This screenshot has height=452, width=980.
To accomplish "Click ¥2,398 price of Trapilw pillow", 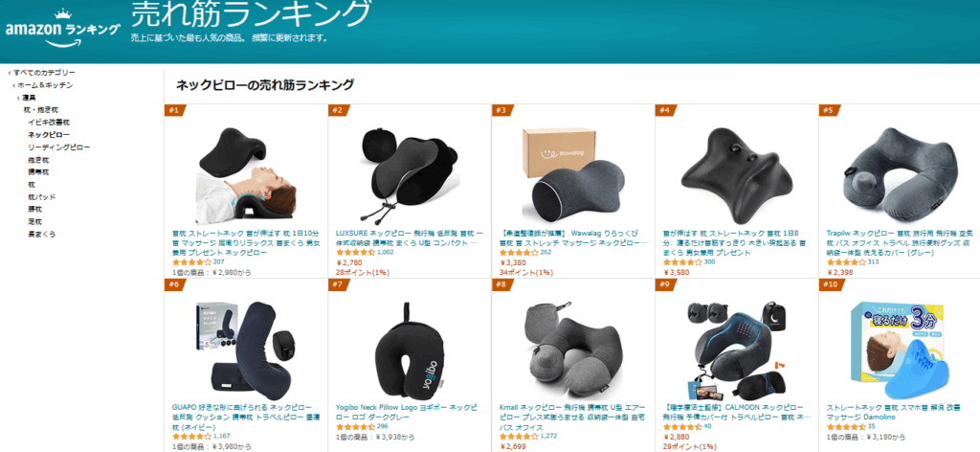I will click(838, 272).
